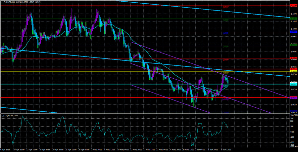Click the 1.1070 price axis label
Screen dimensions: 298x152
pos(294,14)
